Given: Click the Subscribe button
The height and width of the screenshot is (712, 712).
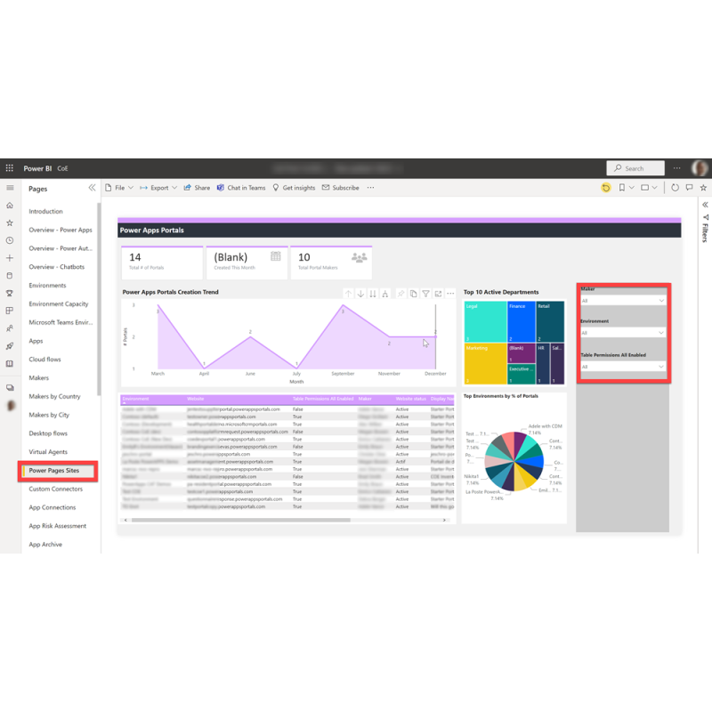Looking at the screenshot, I should pyautogui.click(x=341, y=188).
